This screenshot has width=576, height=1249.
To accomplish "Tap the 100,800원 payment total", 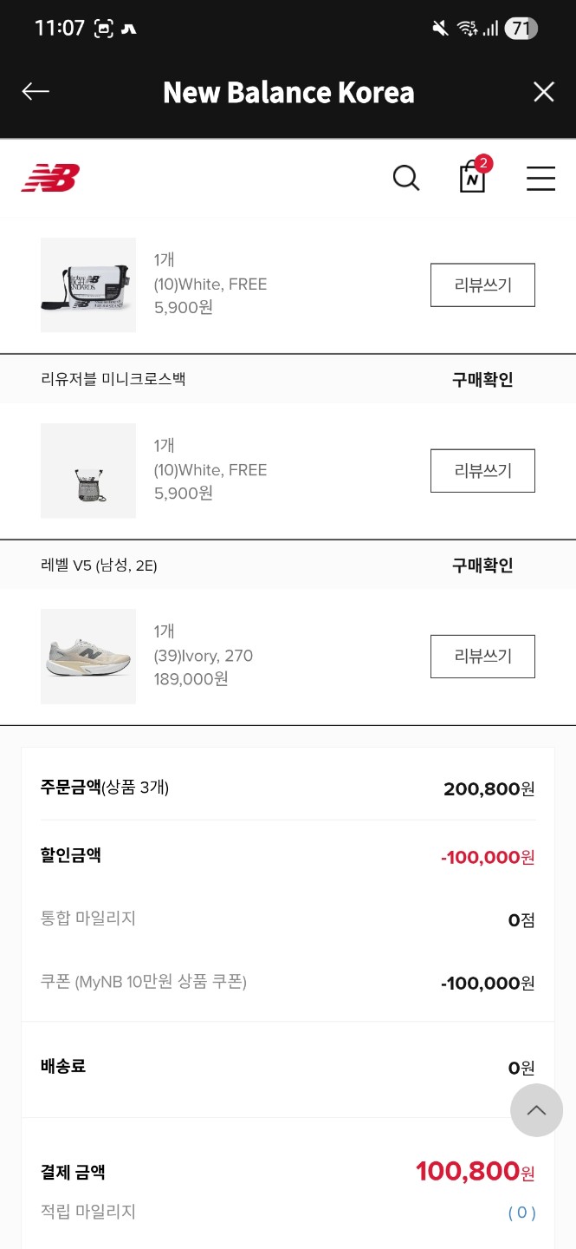I will pyautogui.click(x=475, y=1172).
